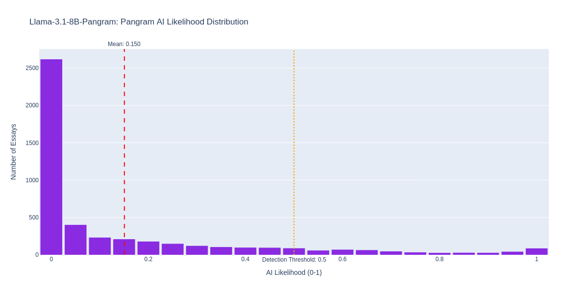Click the x-axis tick label 1
The width and height of the screenshot is (588, 294).
537,259
